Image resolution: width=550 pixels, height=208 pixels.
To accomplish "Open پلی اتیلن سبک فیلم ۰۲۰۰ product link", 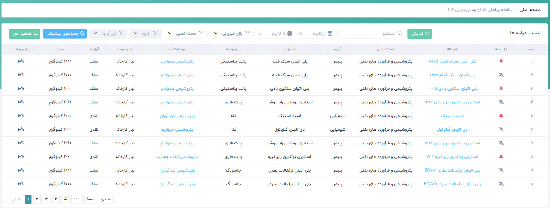I will (452, 75).
